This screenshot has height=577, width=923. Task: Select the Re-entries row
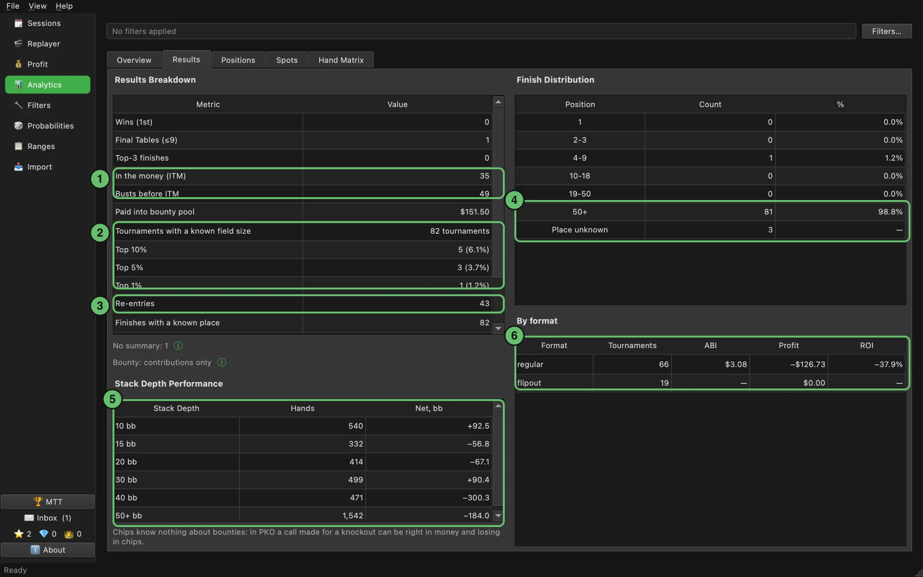pyautogui.click(x=302, y=304)
